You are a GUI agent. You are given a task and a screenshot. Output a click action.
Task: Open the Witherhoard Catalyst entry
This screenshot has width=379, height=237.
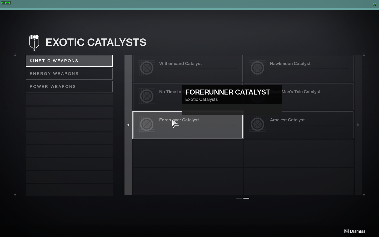point(188,68)
